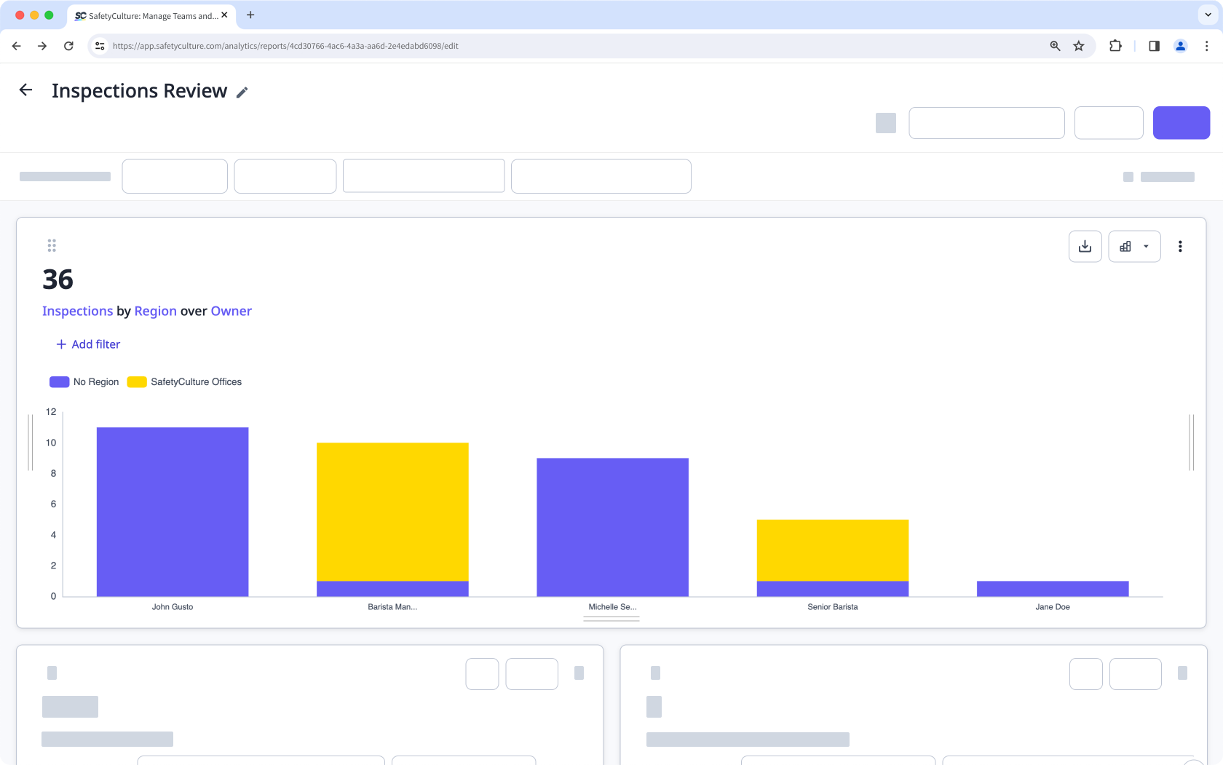This screenshot has width=1223, height=765.
Task: Click the SafetyCulture Offices legend label
Action: [x=197, y=382]
